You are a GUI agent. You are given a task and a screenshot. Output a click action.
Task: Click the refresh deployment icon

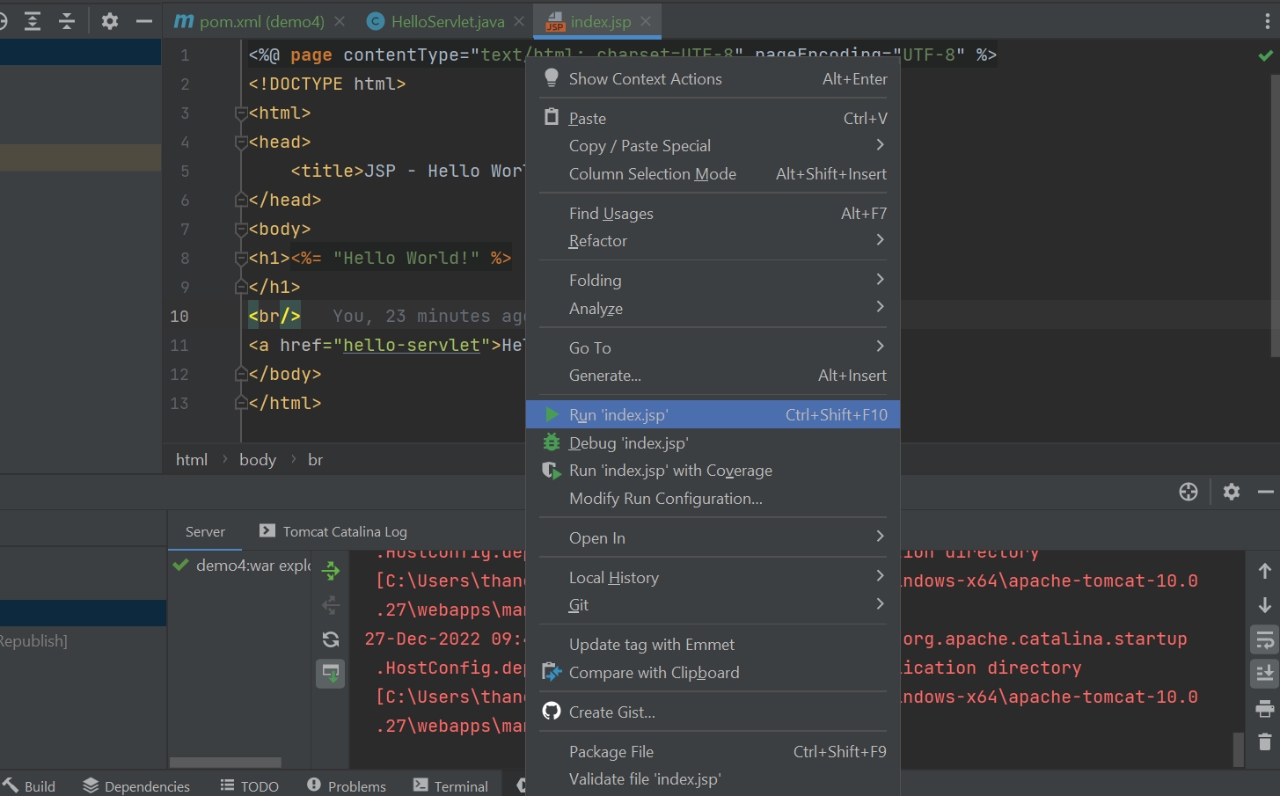(331, 639)
